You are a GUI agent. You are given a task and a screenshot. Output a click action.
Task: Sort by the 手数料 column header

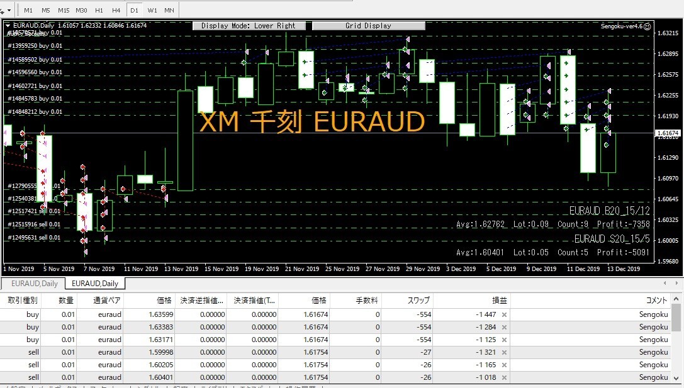356,301
